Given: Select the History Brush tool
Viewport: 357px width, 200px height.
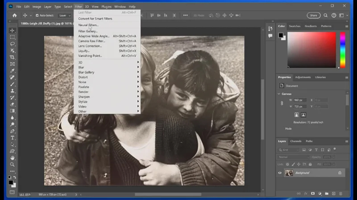Looking at the screenshot, I should click(12, 97).
